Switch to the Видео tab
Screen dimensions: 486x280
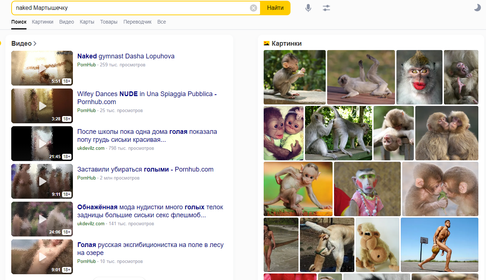66,22
